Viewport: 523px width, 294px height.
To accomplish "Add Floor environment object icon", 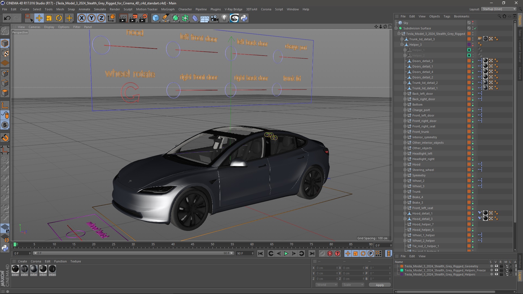I will (x=205, y=18).
